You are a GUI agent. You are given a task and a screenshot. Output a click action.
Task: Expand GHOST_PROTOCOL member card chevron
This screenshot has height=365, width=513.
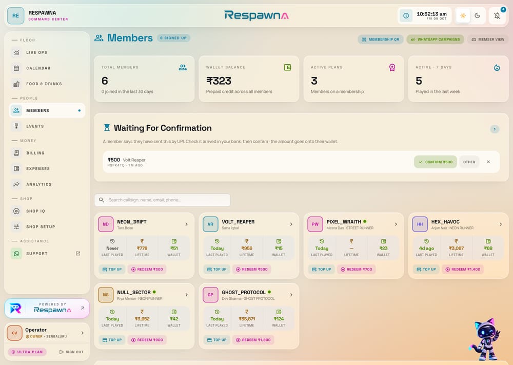tap(291, 295)
